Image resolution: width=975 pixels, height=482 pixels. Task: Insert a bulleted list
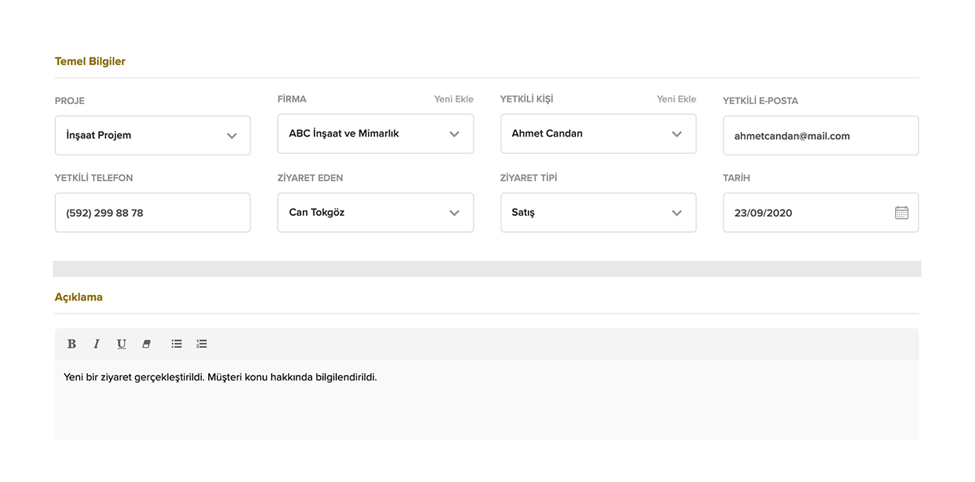177,344
